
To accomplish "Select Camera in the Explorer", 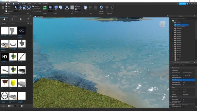I will click(x=179, y=23).
